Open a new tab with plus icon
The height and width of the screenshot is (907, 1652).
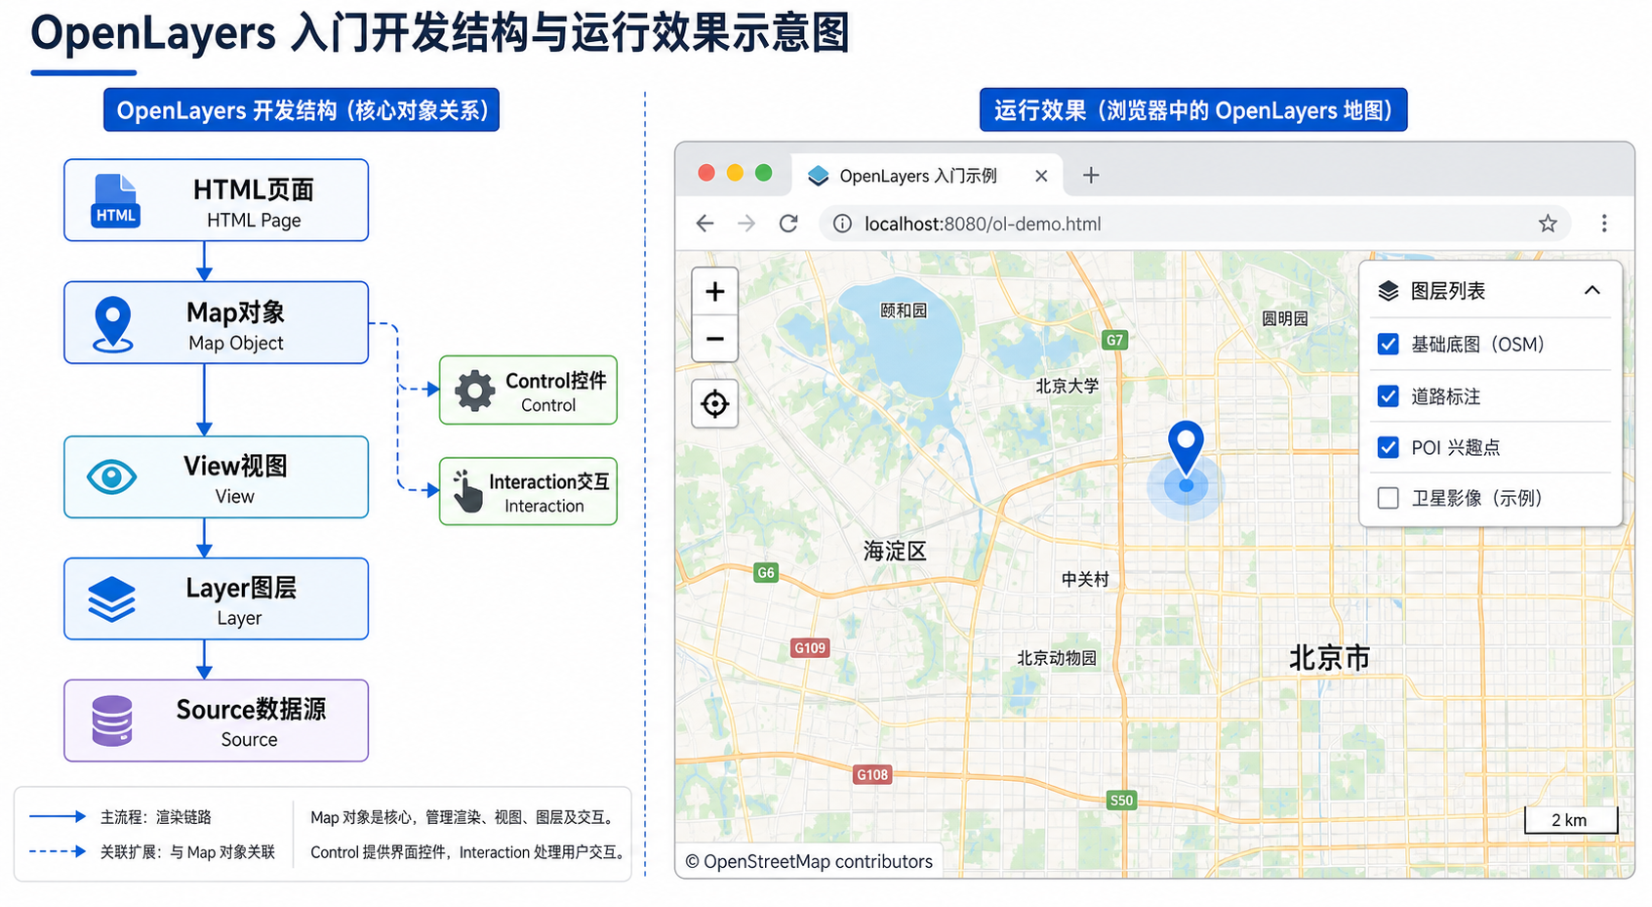1091,175
